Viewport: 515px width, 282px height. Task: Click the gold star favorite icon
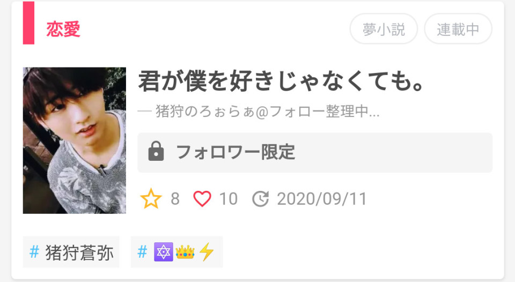(x=151, y=198)
